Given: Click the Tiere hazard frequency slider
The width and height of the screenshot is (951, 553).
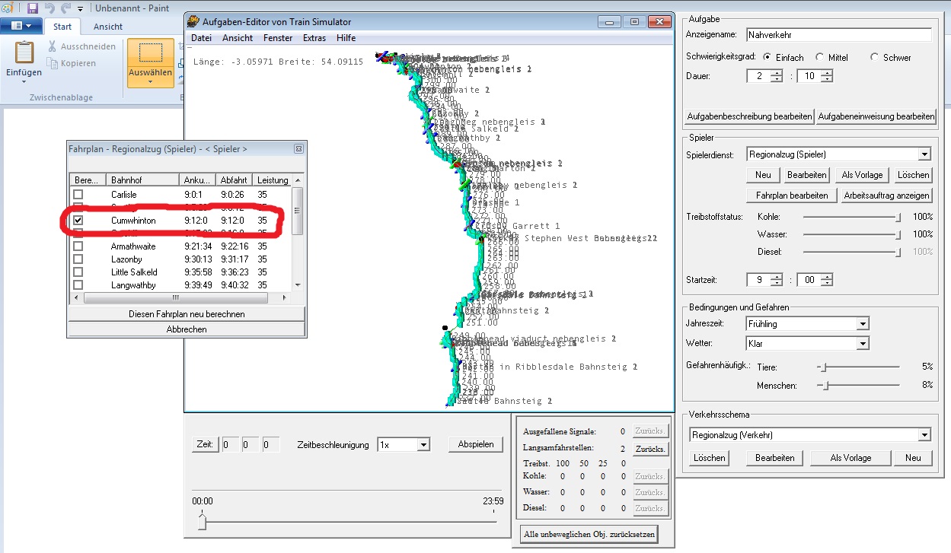Looking at the screenshot, I should pos(822,367).
